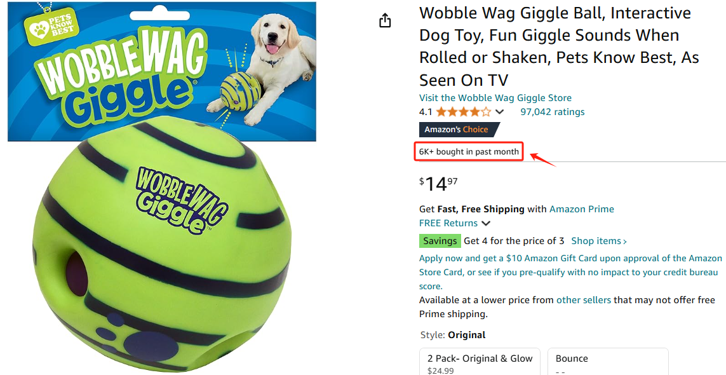Screen dimensions: 726x375
Task: Open the Shop items link
Action: (599, 241)
